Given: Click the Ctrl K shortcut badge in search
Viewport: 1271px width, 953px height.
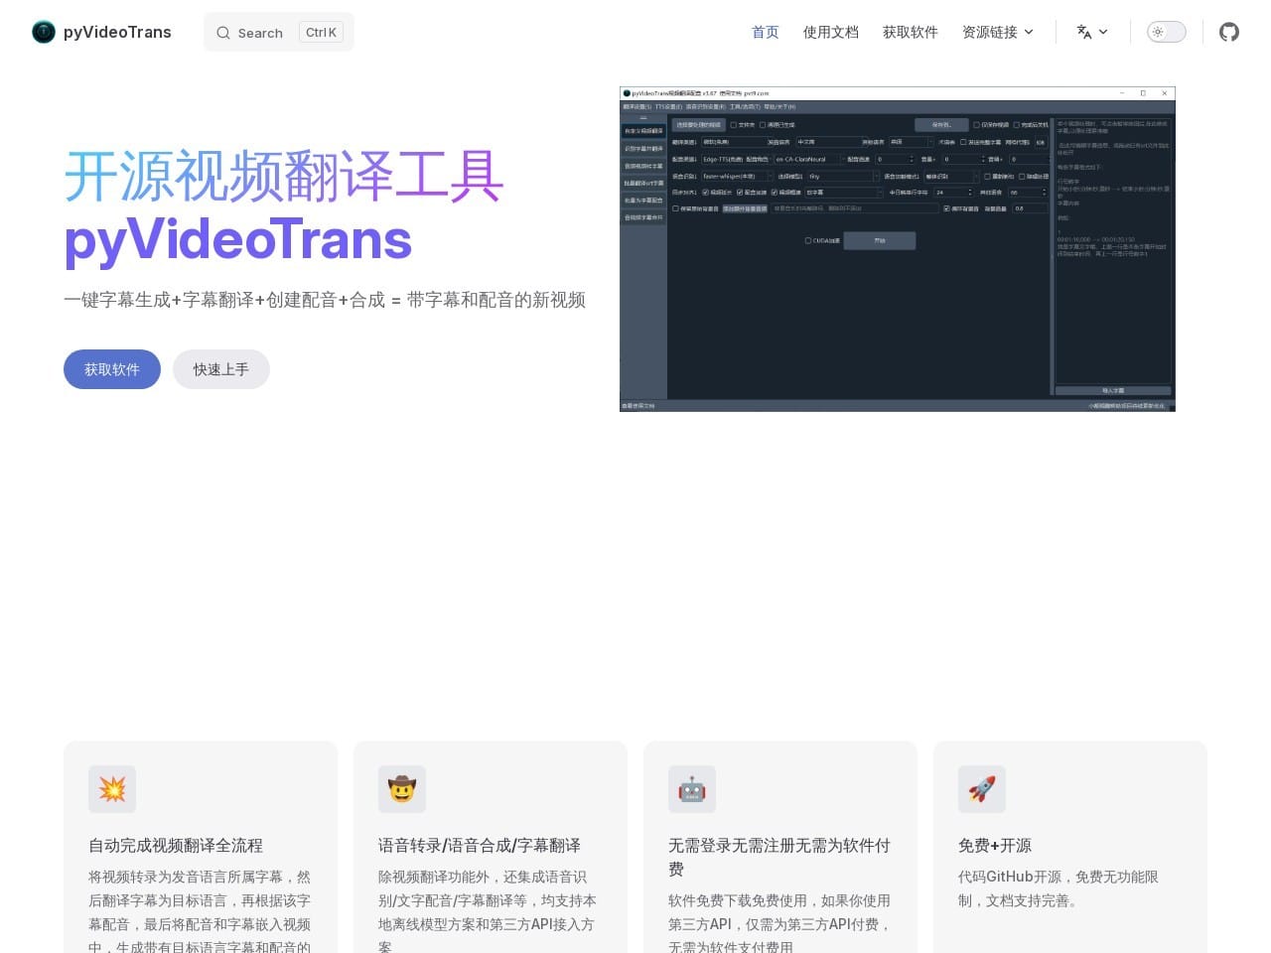Looking at the screenshot, I should tap(320, 31).
